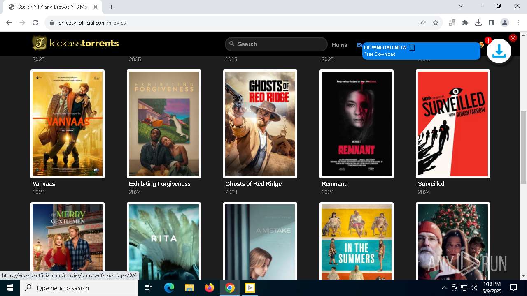Click the page vertical scrollbar thumb
This screenshot has height=296, width=527.
coord(523,147)
